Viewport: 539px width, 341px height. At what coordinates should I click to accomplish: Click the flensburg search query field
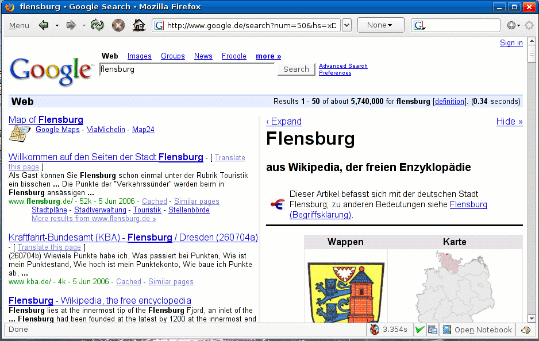click(187, 69)
